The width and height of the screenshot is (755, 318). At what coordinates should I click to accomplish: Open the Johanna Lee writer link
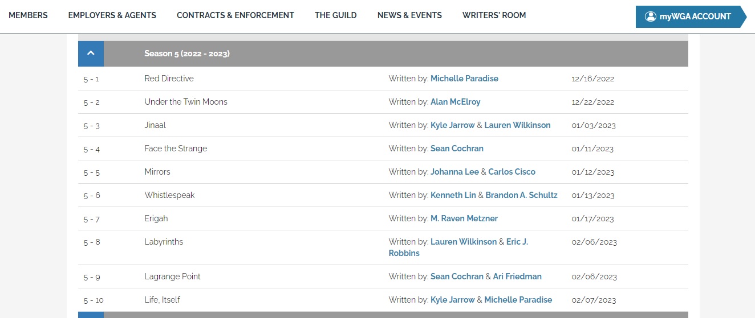tap(454, 172)
